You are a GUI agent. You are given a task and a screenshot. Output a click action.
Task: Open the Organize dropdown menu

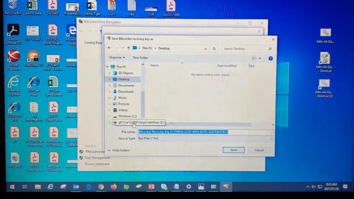point(117,57)
